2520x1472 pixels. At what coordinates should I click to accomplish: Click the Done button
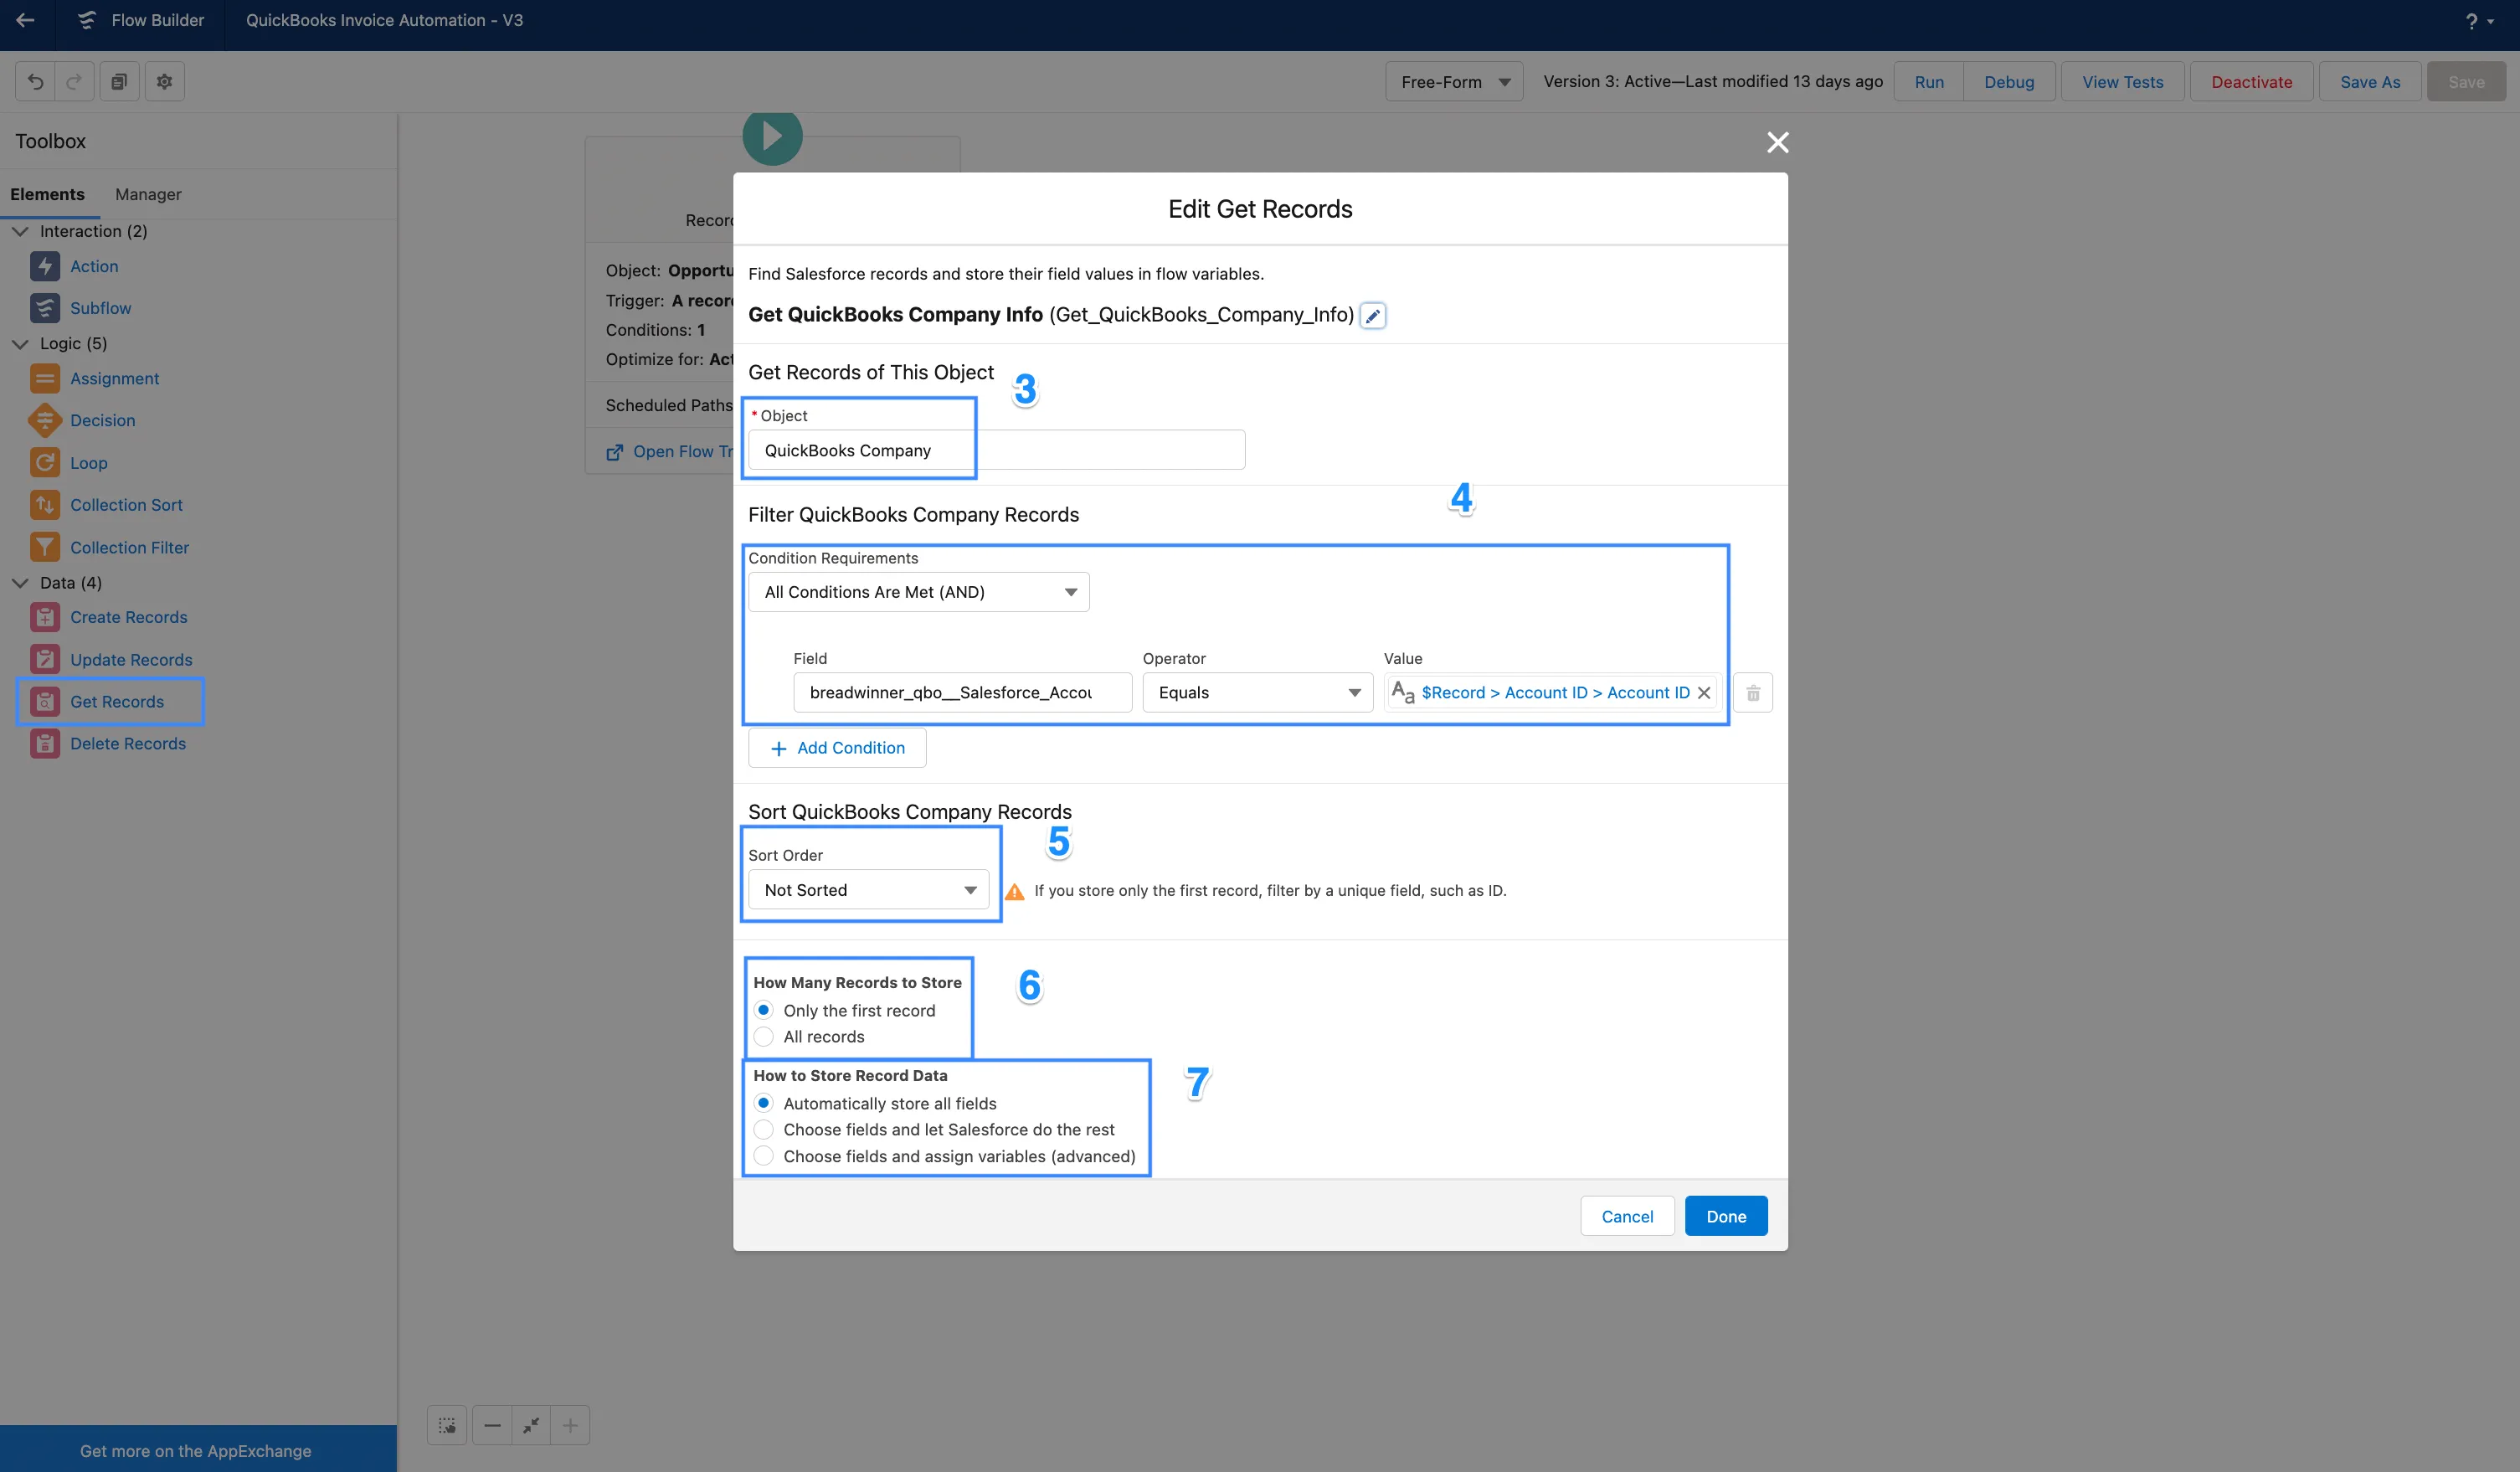tap(1726, 1217)
